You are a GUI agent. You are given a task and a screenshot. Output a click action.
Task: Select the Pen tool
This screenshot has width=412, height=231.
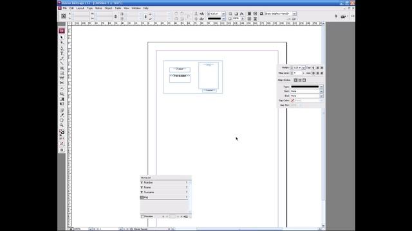pyautogui.click(x=62, y=49)
